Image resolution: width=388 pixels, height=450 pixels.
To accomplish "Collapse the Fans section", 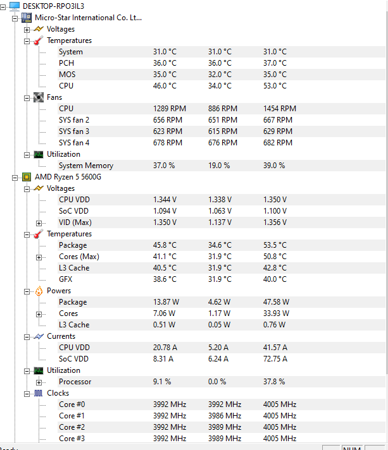I will pos(27,98).
